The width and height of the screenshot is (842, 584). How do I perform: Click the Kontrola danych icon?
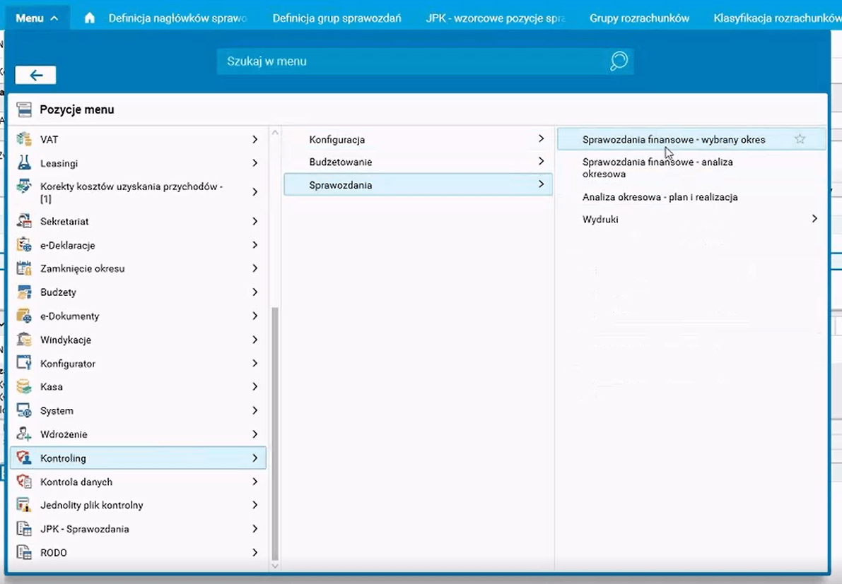click(x=23, y=482)
